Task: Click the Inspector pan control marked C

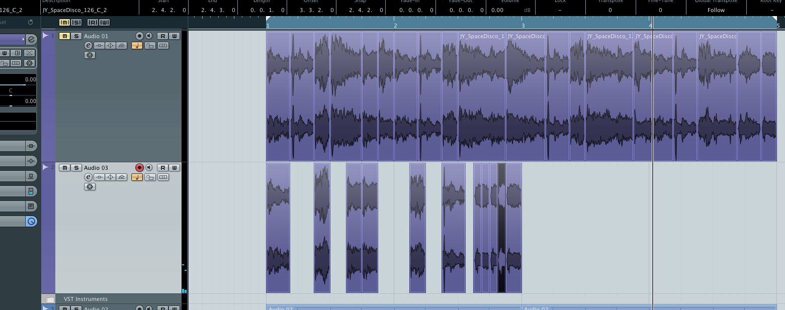Action: (x=11, y=90)
